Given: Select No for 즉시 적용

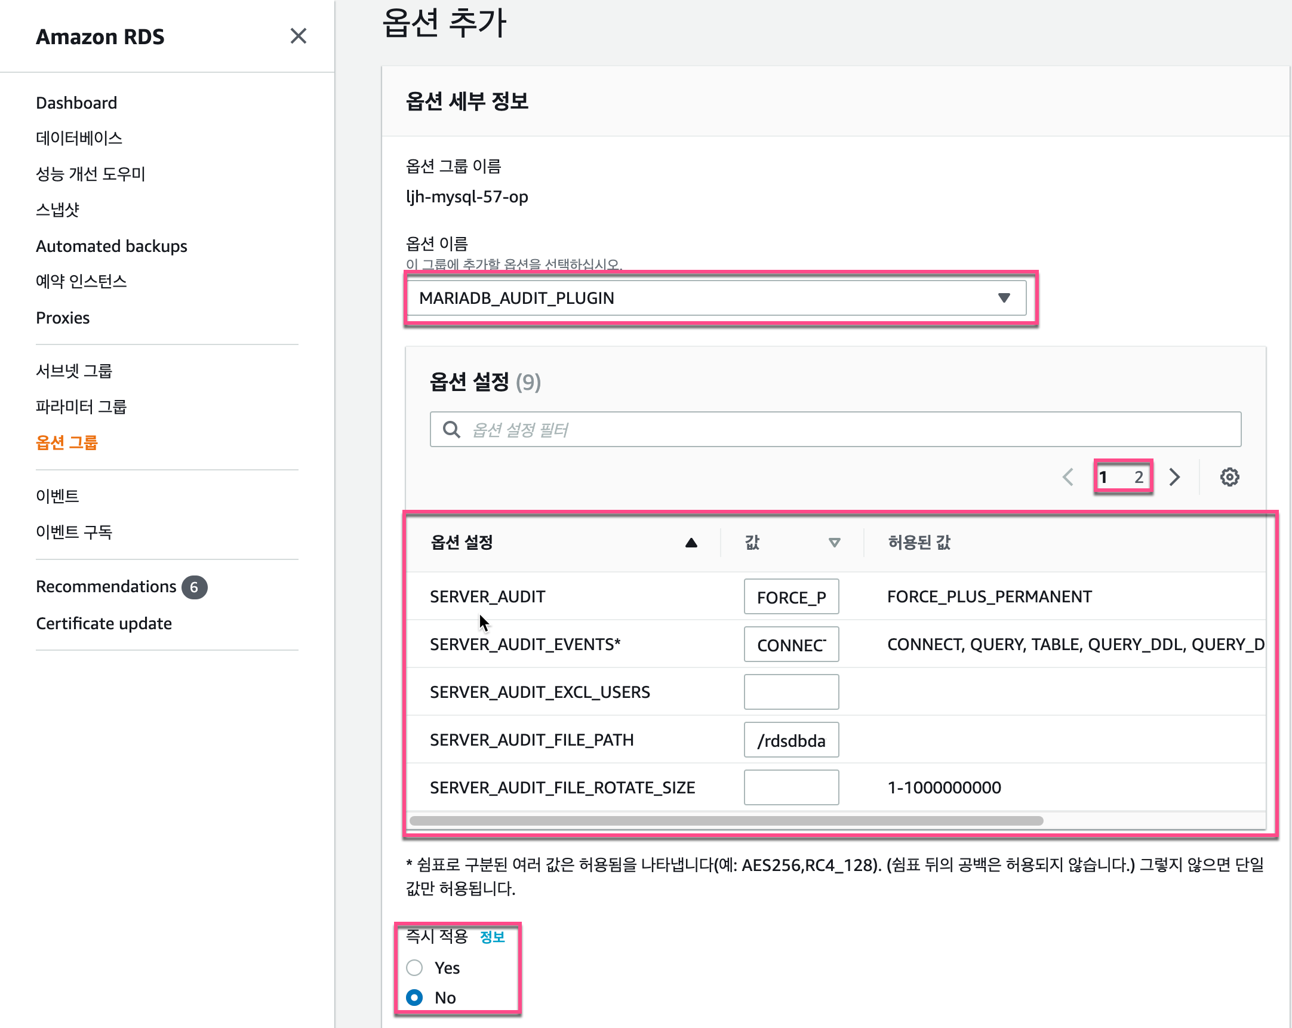Looking at the screenshot, I should pyautogui.click(x=415, y=998).
